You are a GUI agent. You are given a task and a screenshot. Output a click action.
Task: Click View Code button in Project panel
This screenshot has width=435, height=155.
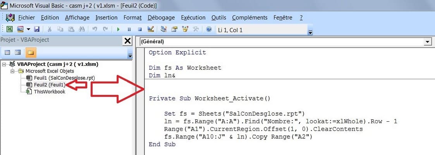pyautogui.click(x=7, y=52)
